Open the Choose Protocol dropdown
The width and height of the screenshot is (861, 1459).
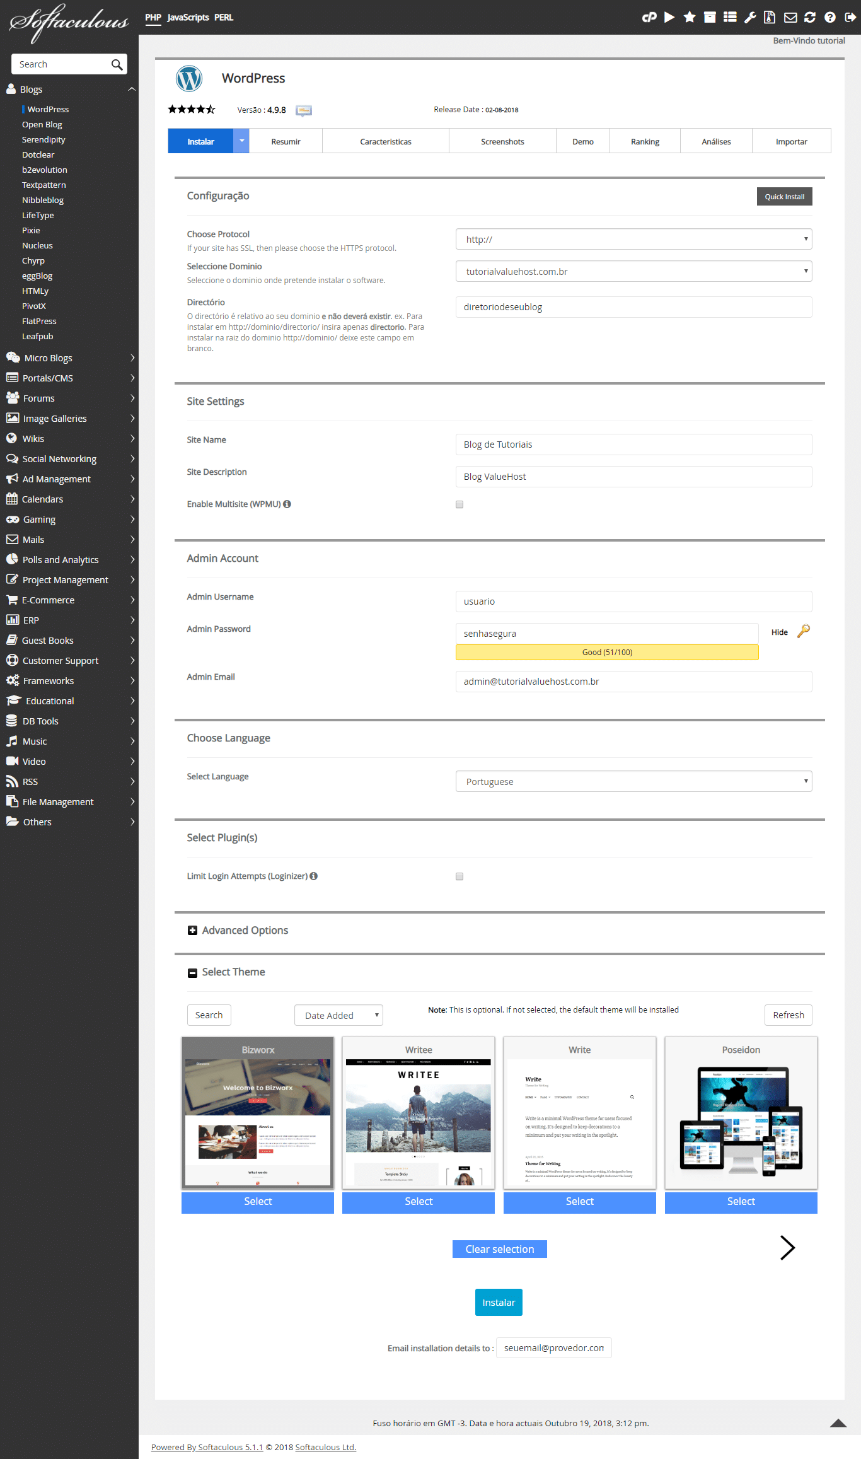(x=633, y=239)
